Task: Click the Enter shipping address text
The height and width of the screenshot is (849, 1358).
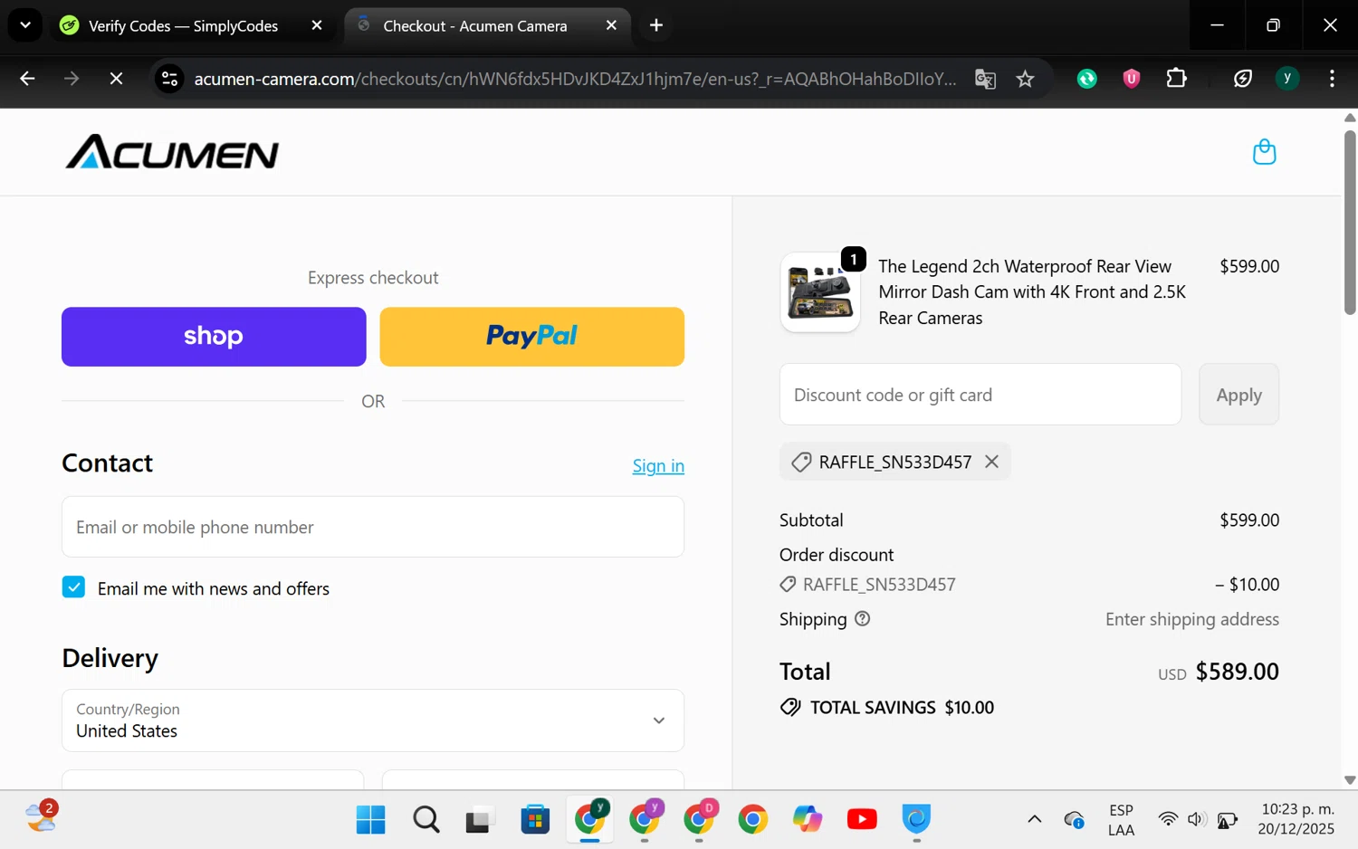Action: pos(1191,619)
